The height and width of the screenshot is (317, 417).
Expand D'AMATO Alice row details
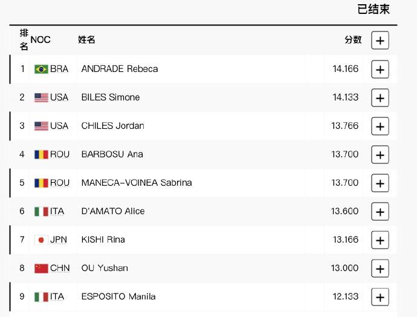click(380, 212)
